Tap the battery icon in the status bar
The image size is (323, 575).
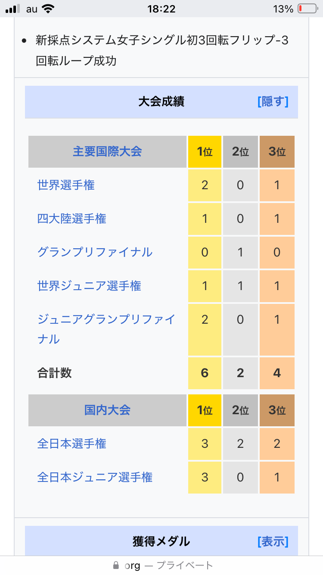click(x=307, y=9)
